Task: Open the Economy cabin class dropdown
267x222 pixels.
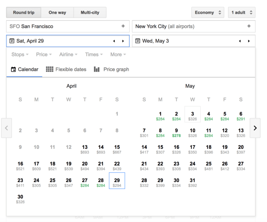Action: (208, 13)
